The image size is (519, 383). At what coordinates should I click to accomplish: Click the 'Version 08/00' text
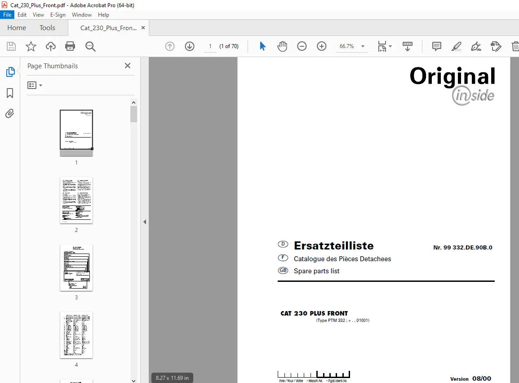pyautogui.click(x=470, y=379)
